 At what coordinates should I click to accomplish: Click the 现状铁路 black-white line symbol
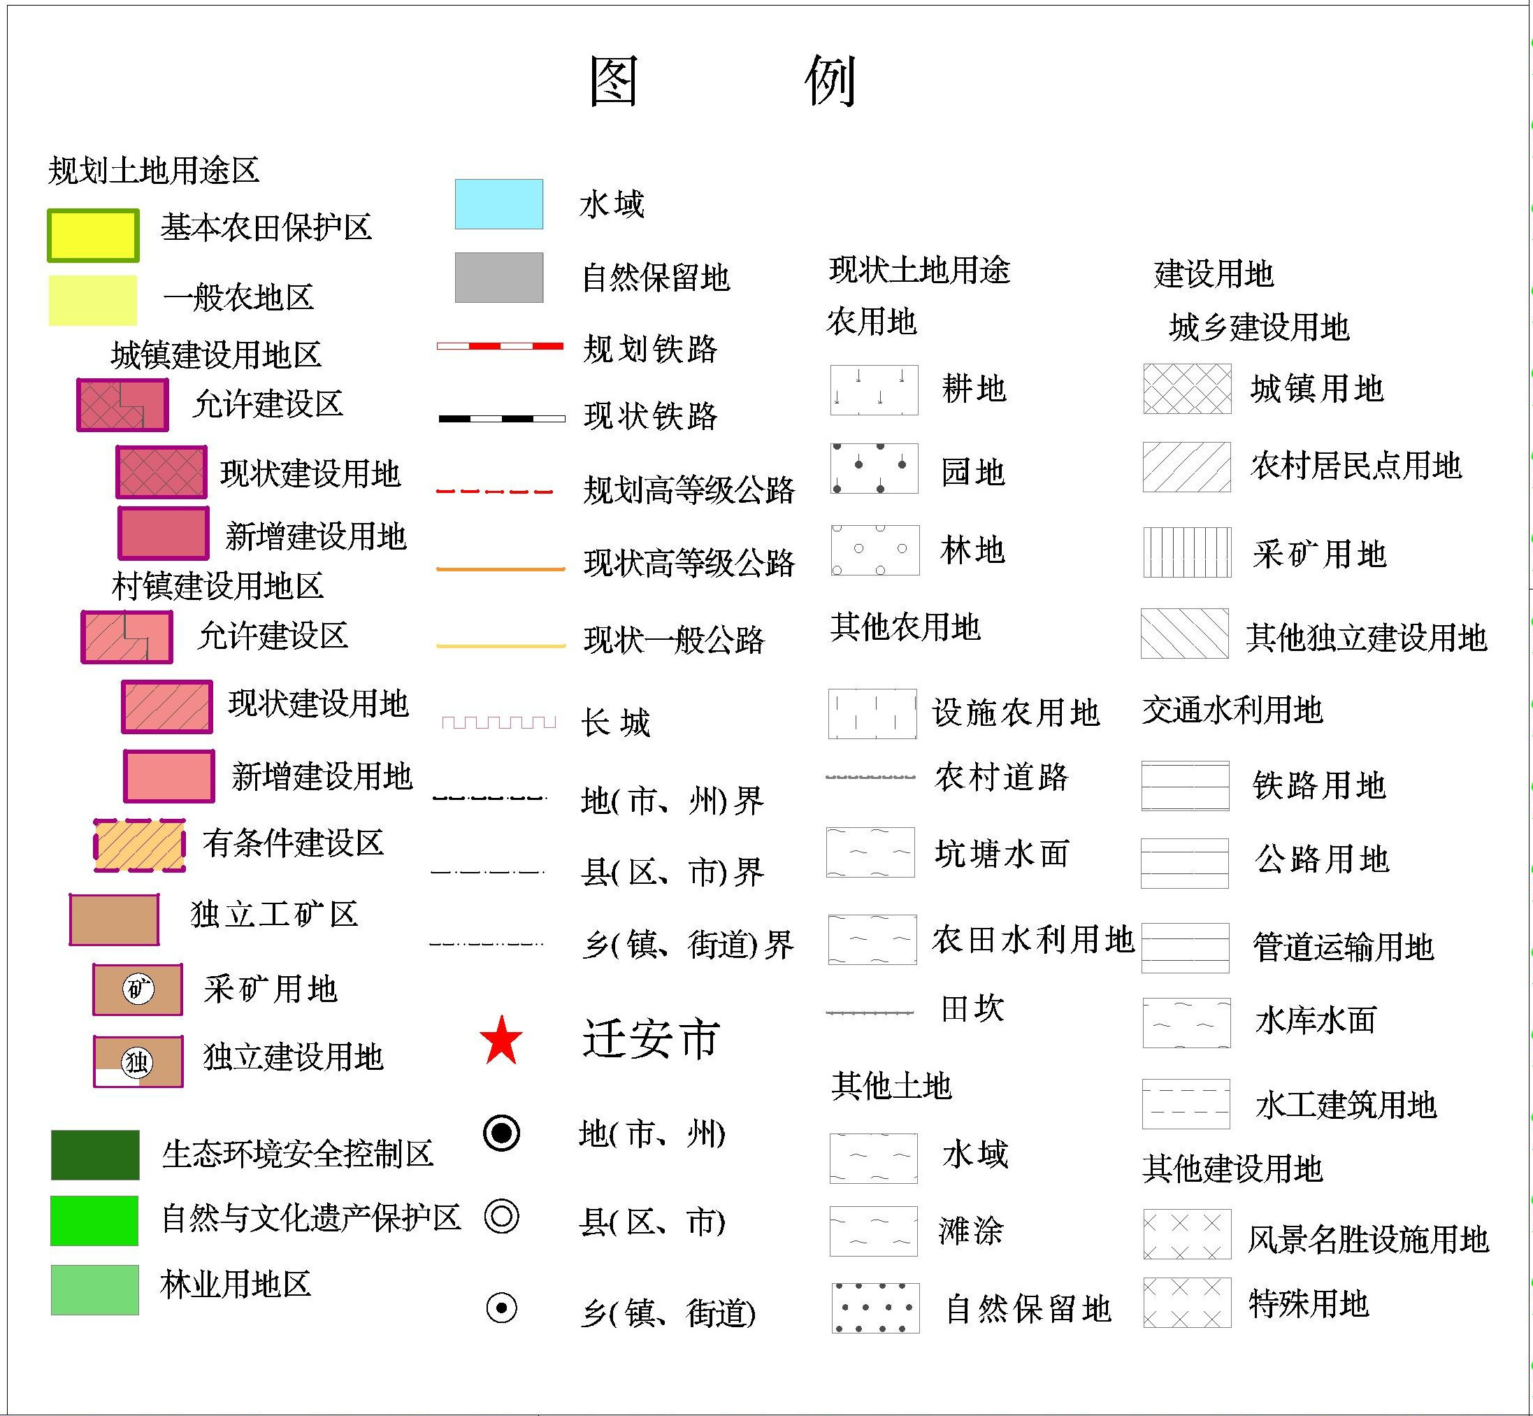(501, 418)
